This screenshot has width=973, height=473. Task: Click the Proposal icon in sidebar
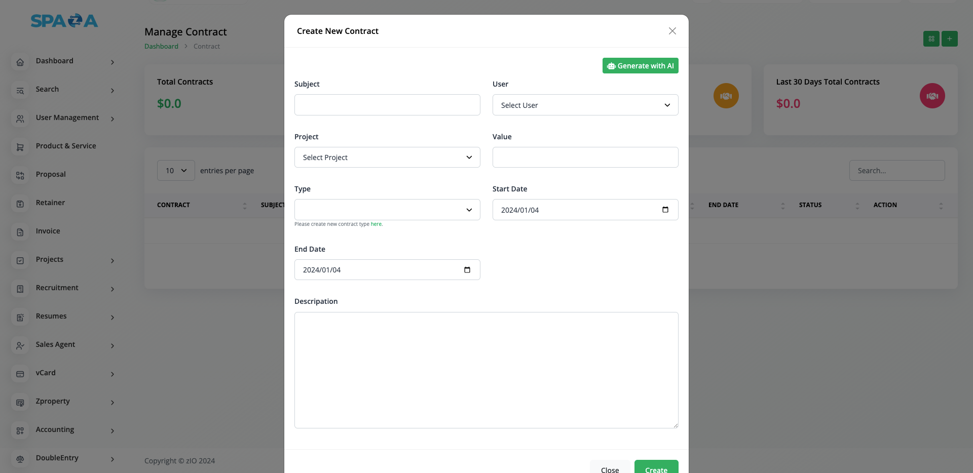(x=20, y=176)
